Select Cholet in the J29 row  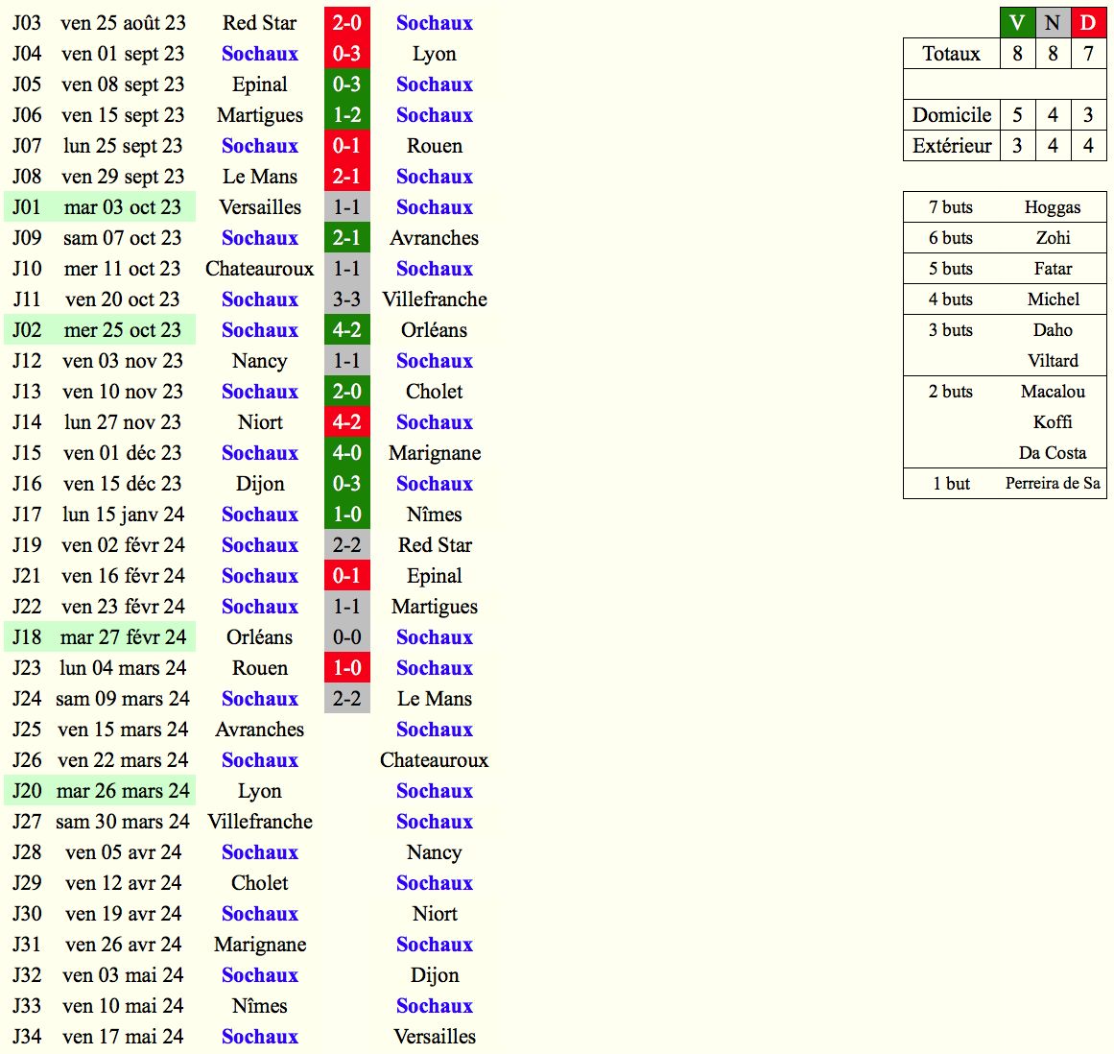click(260, 883)
